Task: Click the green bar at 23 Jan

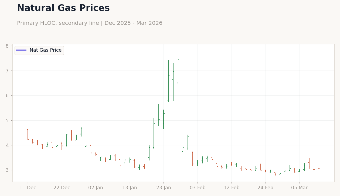Action: coord(164,119)
